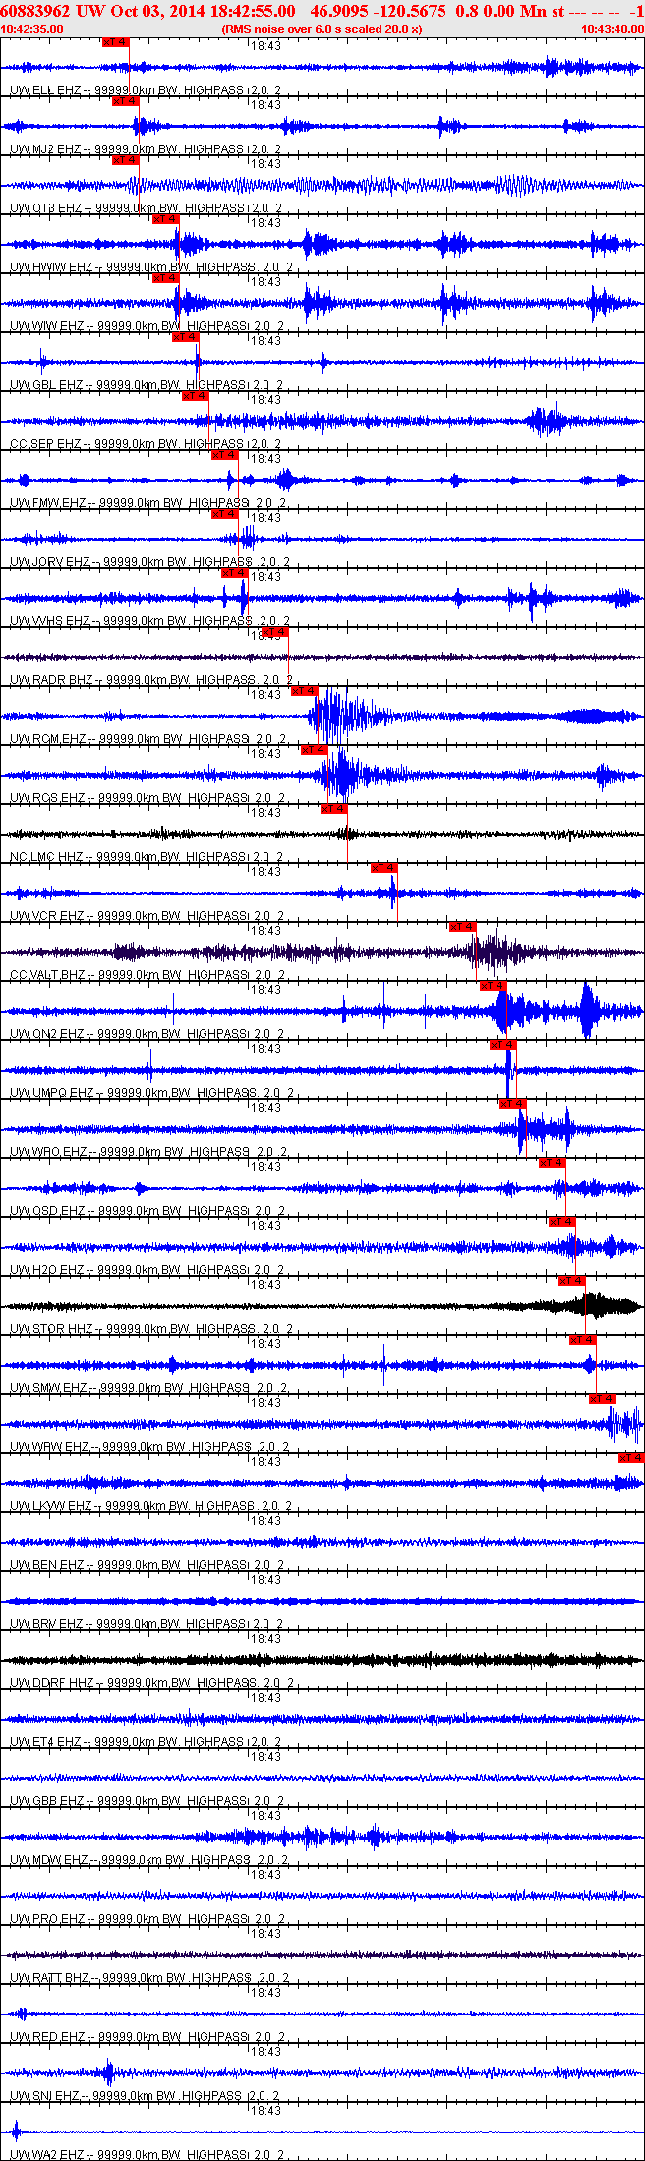645x2161 pixels.
Task: Select the pick flag above UW.LKVW trace
Action: 631,1458
